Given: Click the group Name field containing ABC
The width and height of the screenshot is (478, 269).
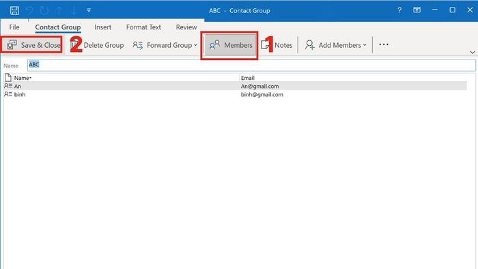Looking at the screenshot, I should (251, 65).
